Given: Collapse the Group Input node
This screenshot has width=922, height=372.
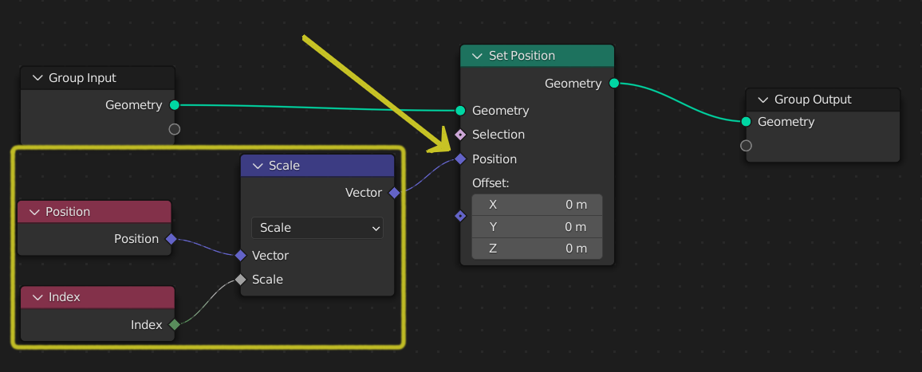Looking at the screenshot, I should click(x=37, y=78).
